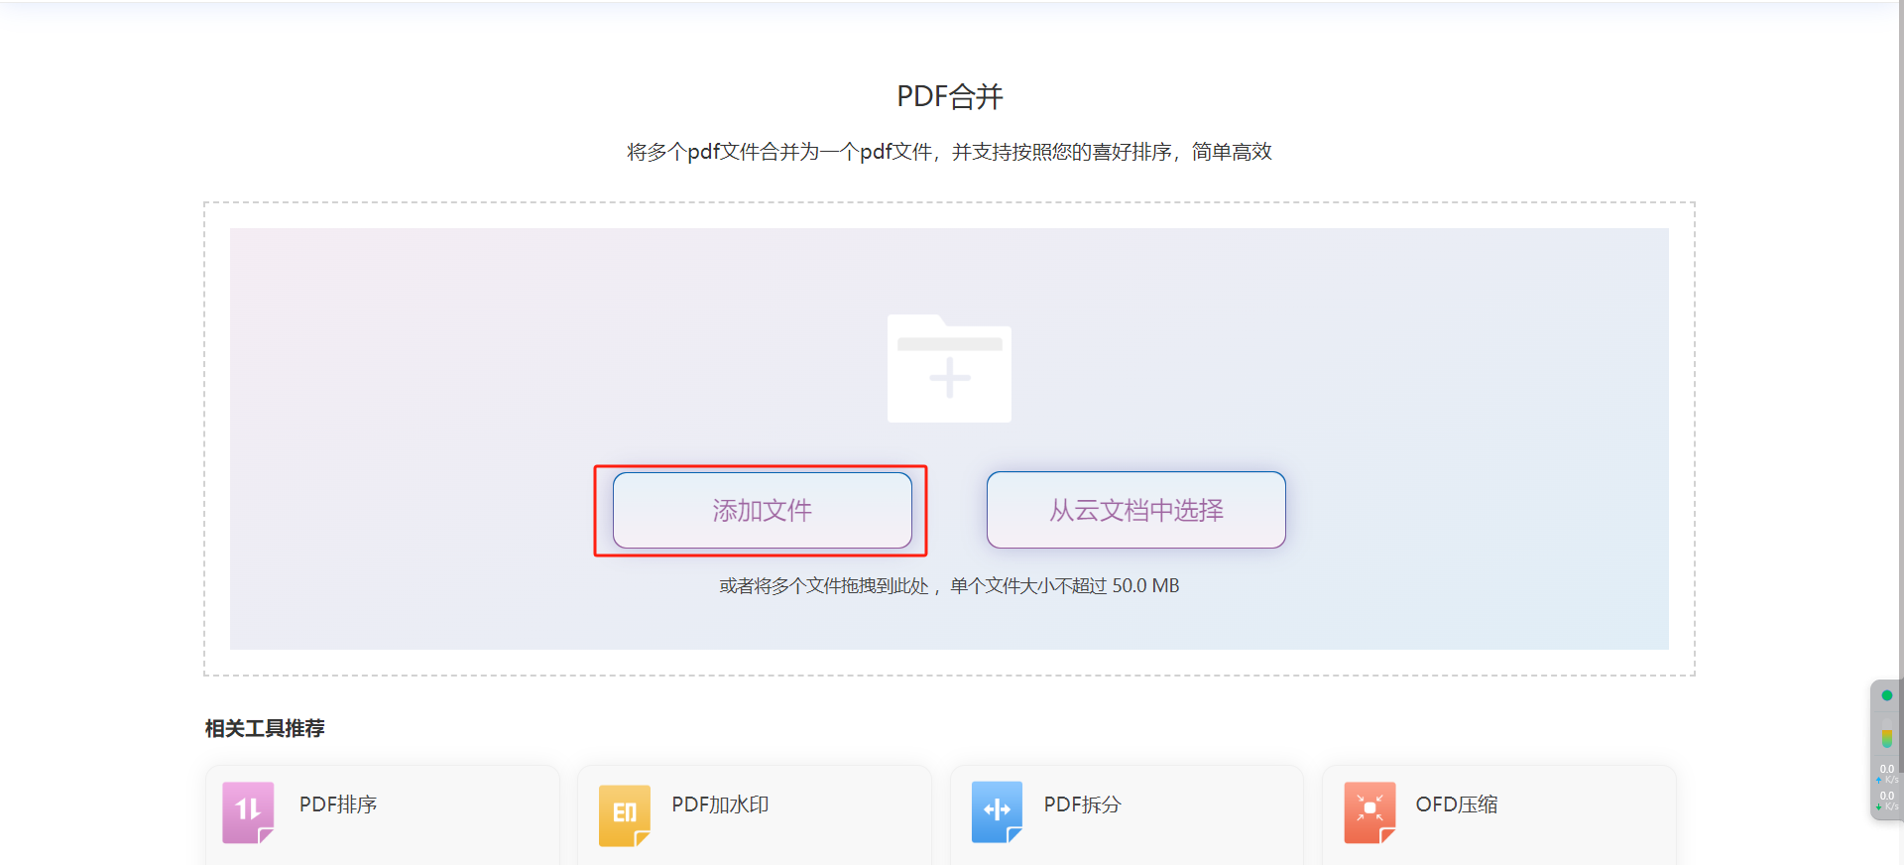1904x865 pixels.
Task: Click the PDF合并 page title
Action: pyautogui.click(x=949, y=96)
